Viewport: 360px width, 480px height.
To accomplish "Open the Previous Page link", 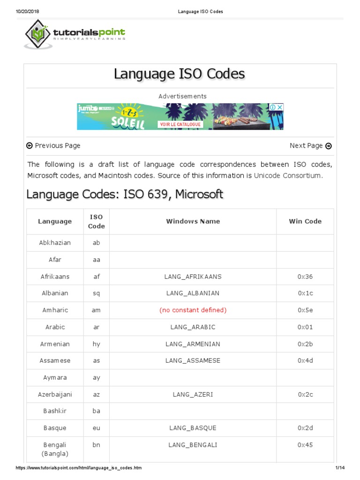I will [x=57, y=146].
